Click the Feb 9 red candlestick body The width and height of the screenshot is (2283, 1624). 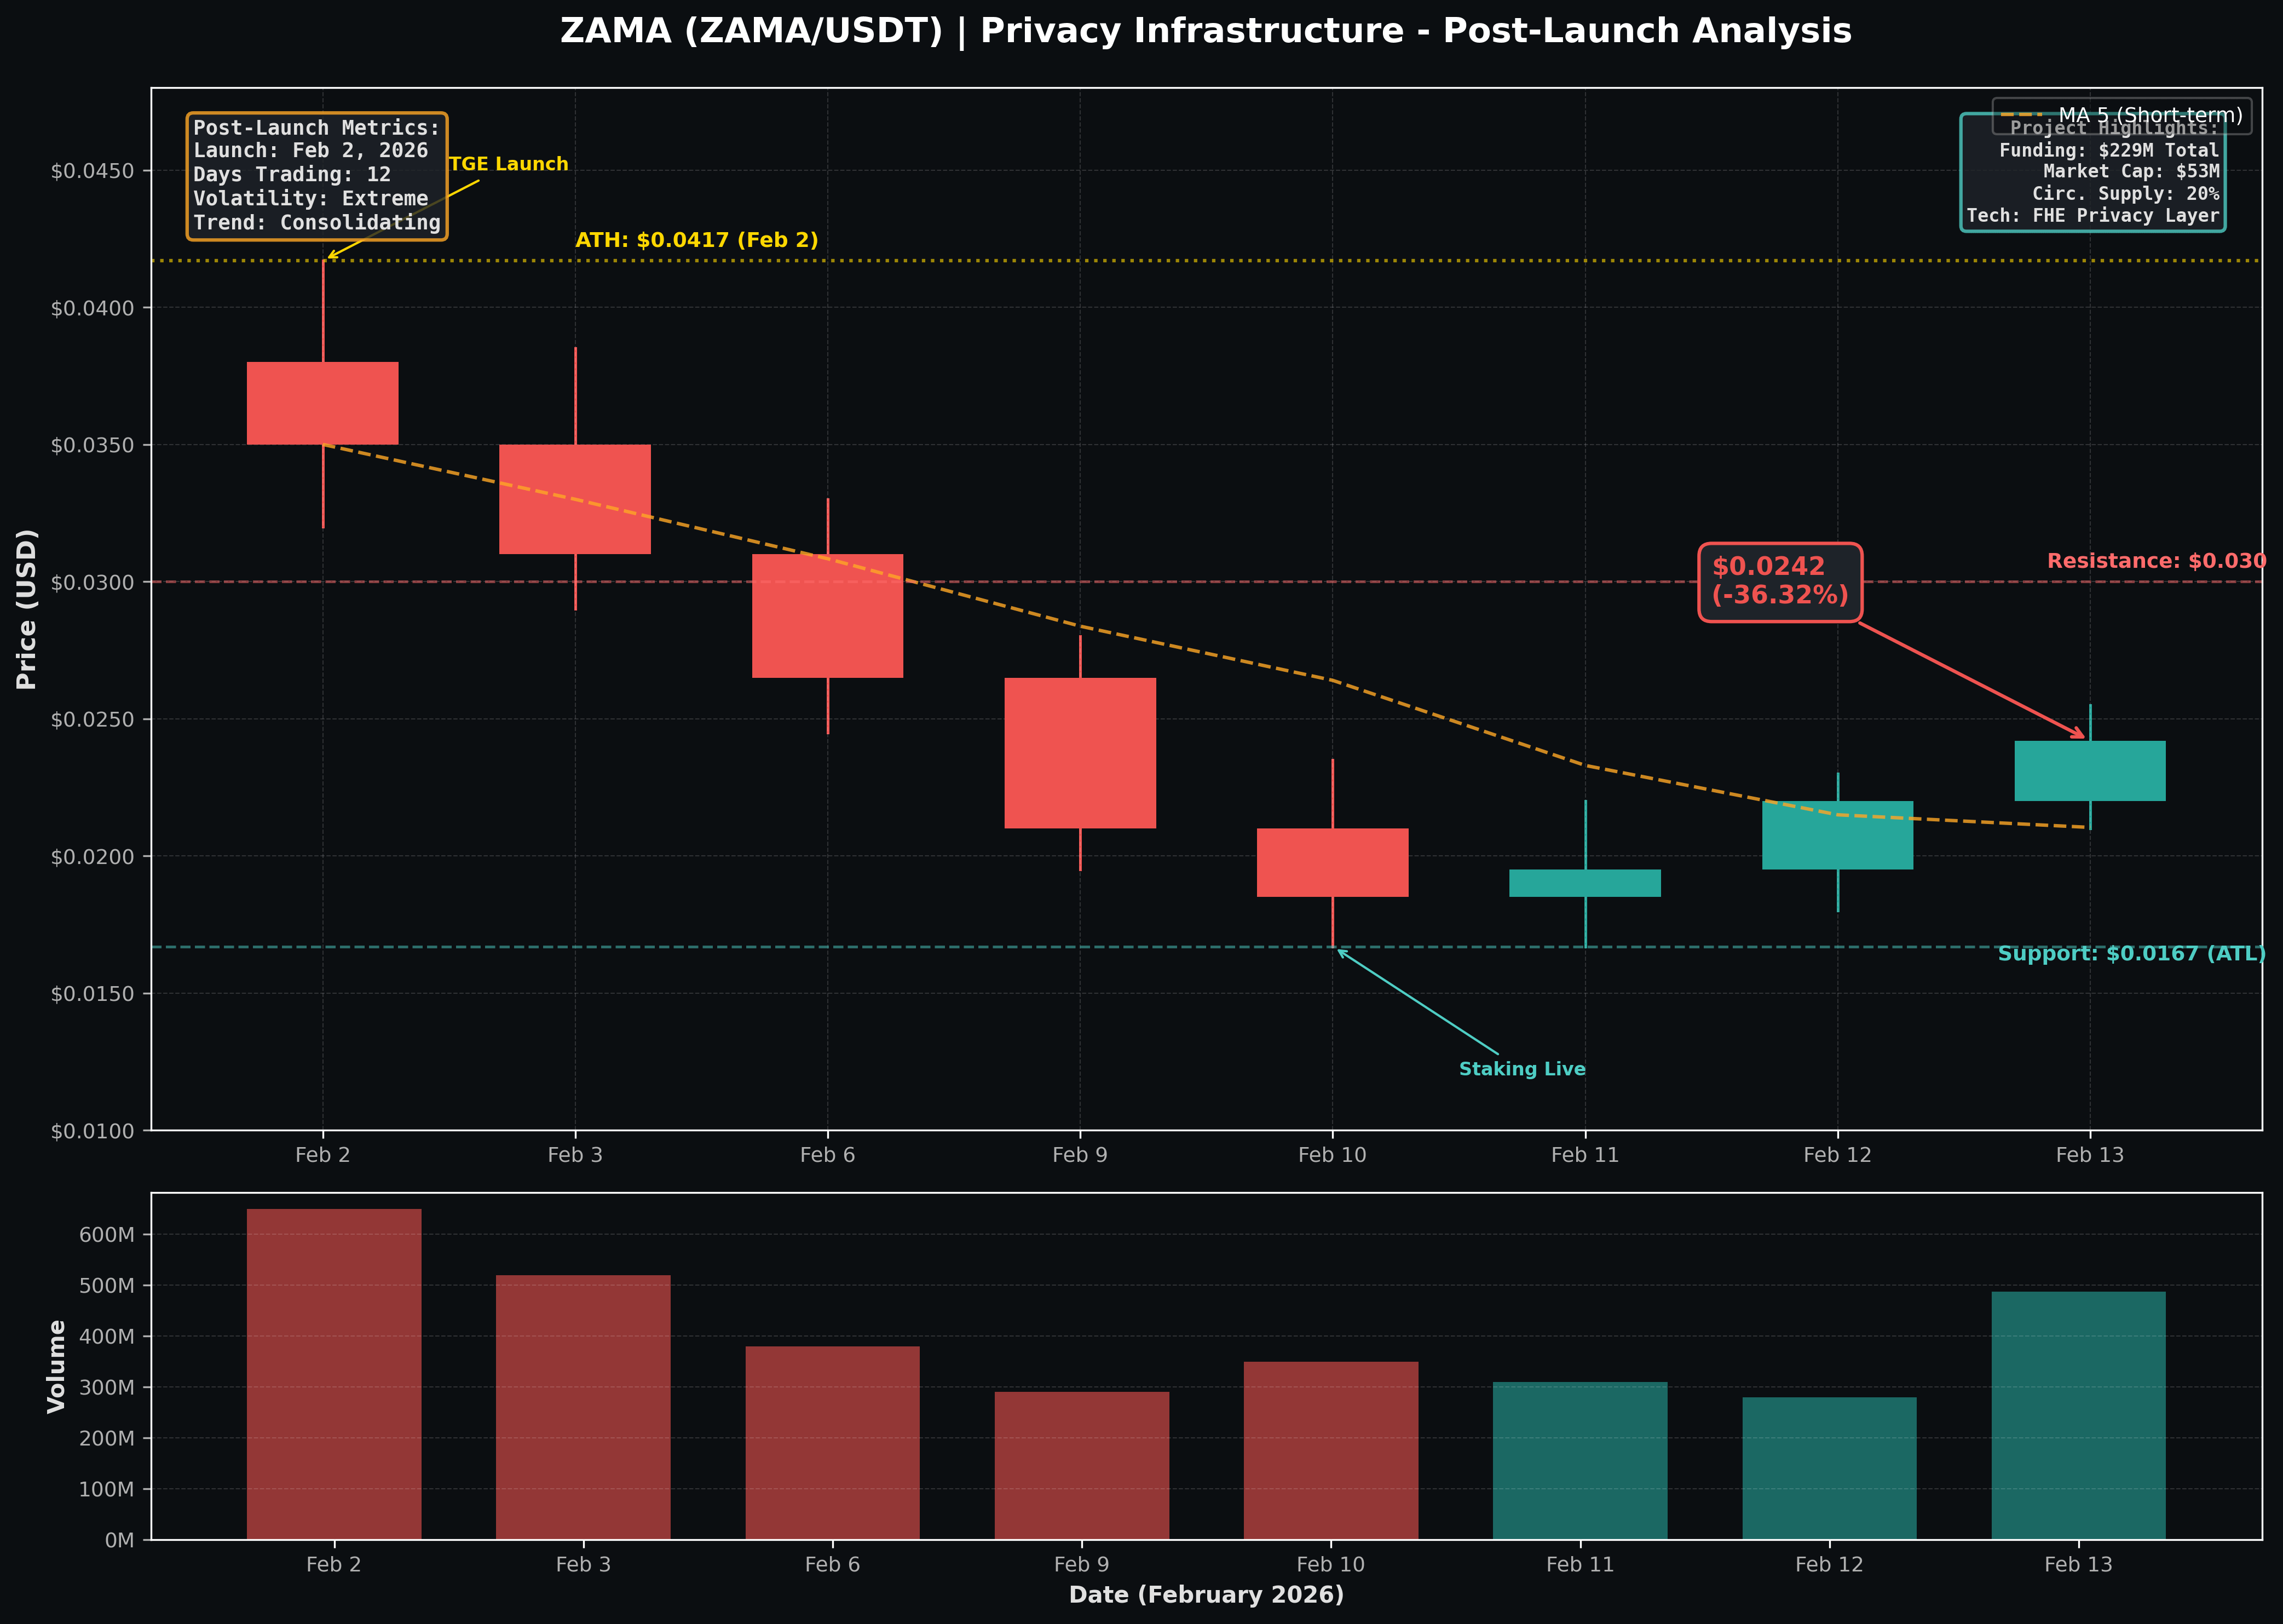click(1080, 752)
